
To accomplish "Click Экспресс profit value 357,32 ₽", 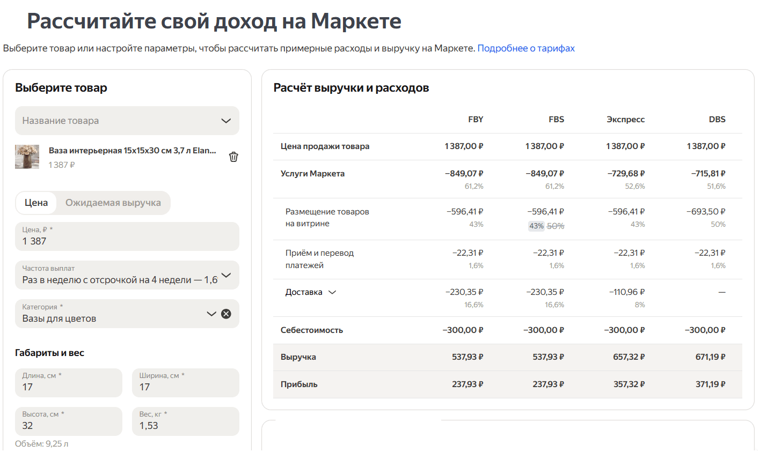I will 629,384.
